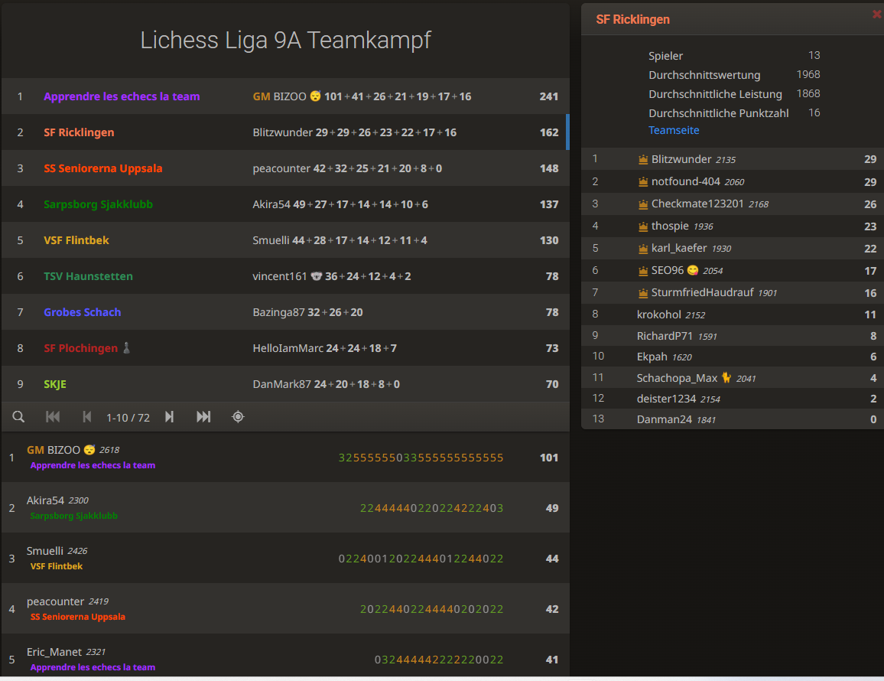This screenshot has width=884, height=681.
Task: Open Eric_Manet in player standings
Action: (x=285, y=656)
